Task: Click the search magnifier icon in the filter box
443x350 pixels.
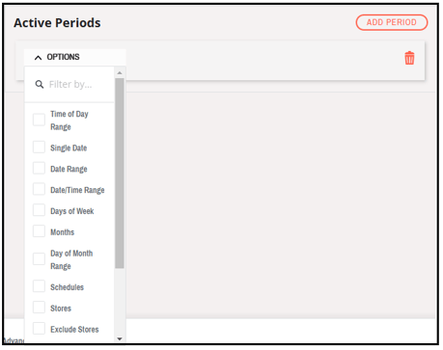Action: tap(40, 85)
